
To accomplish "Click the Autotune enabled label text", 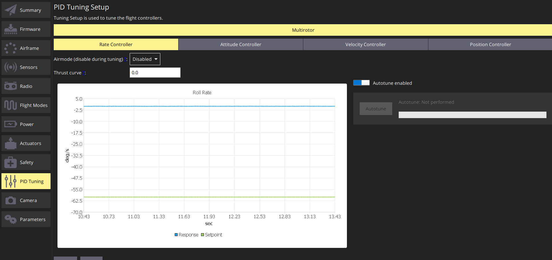I will tap(392, 83).
